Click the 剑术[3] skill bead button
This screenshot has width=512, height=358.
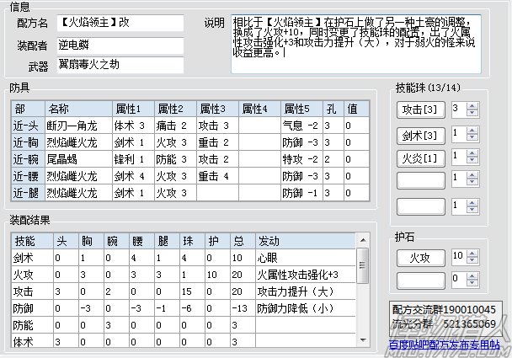tap(419, 135)
